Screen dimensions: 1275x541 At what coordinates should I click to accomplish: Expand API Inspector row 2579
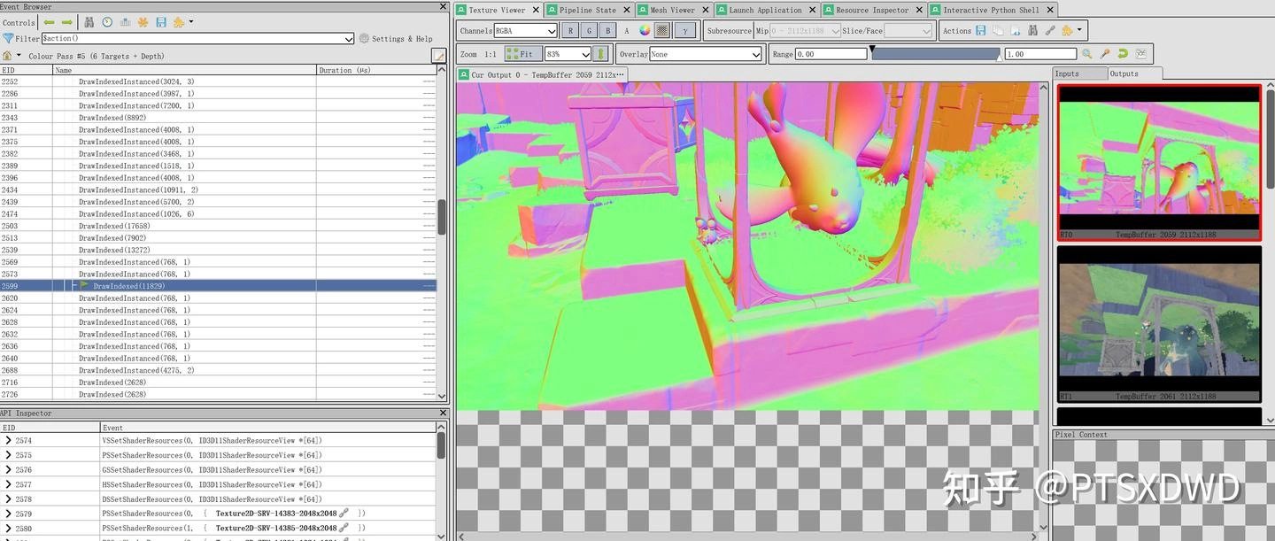click(8, 514)
